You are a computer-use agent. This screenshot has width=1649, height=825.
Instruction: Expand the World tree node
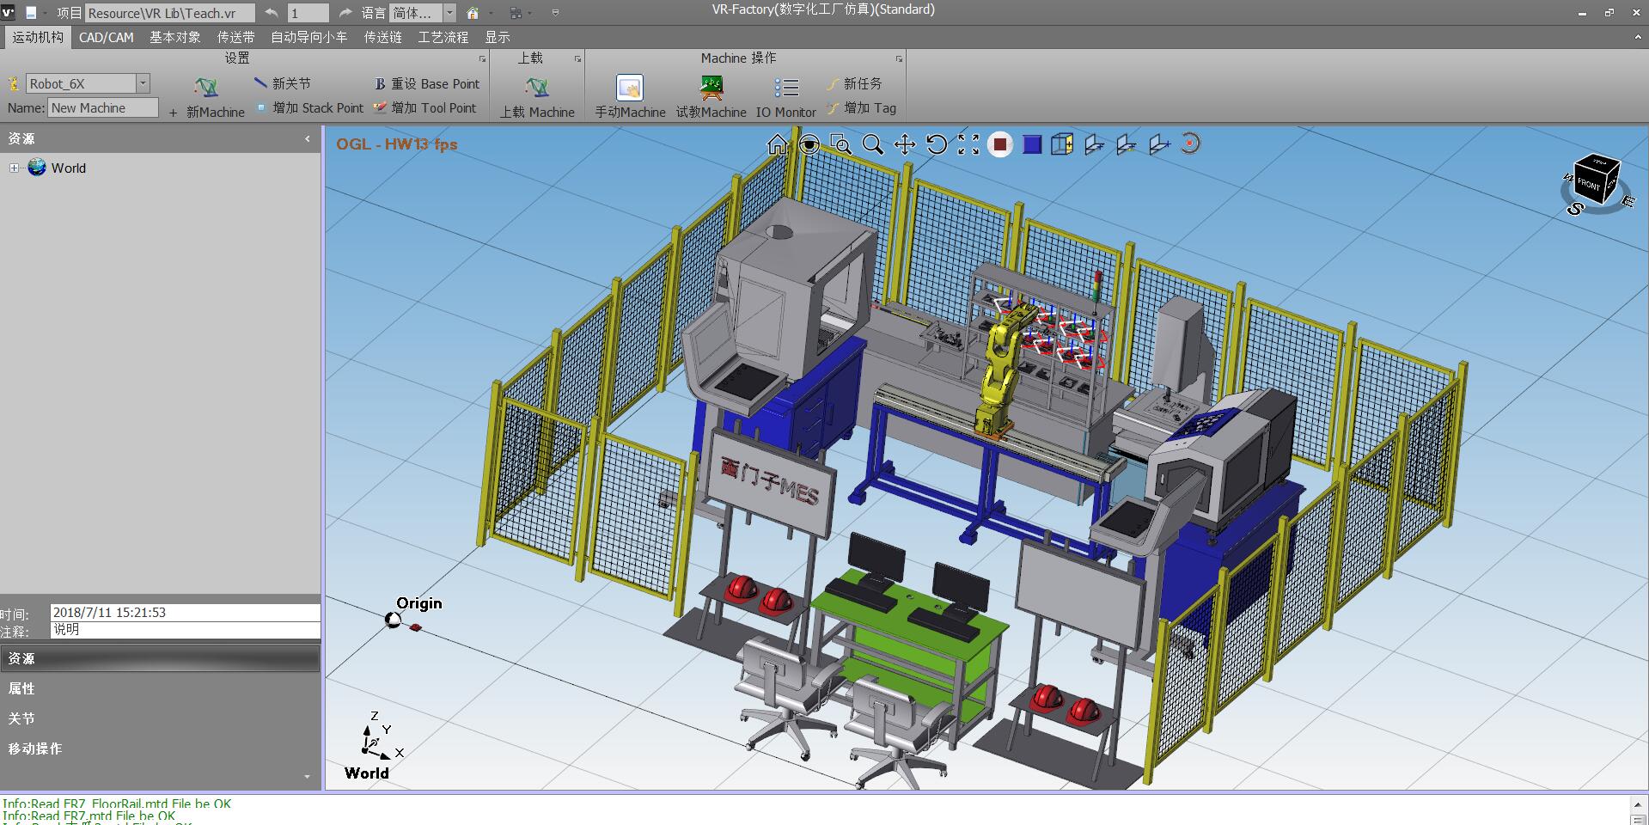click(14, 168)
